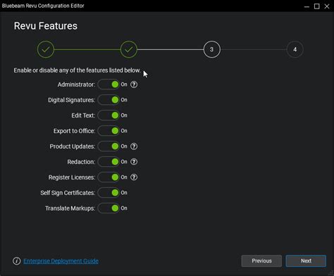View help for Register Licenses
The height and width of the screenshot is (276, 334).
[x=134, y=177]
